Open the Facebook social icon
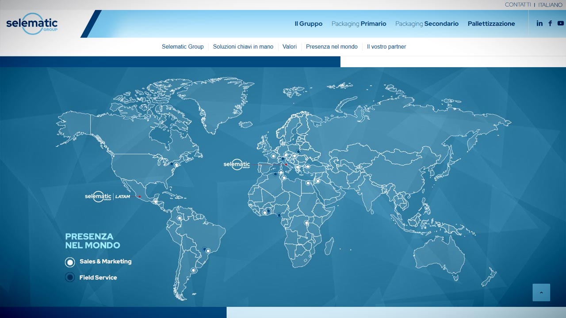 tap(550, 23)
